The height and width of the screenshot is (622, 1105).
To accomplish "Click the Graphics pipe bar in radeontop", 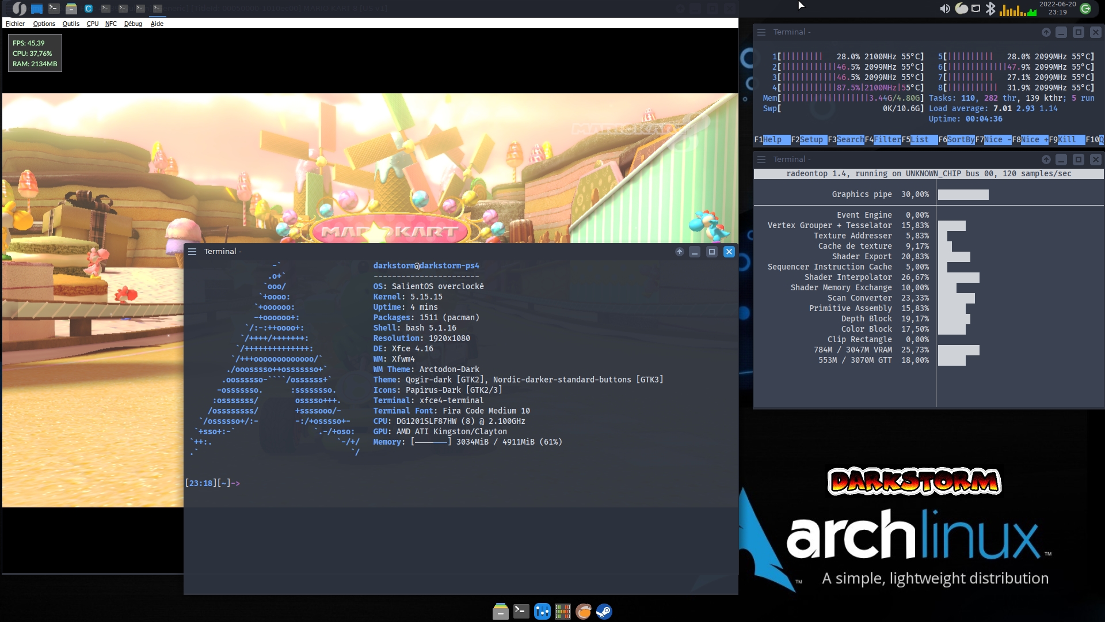I will 963,195.
